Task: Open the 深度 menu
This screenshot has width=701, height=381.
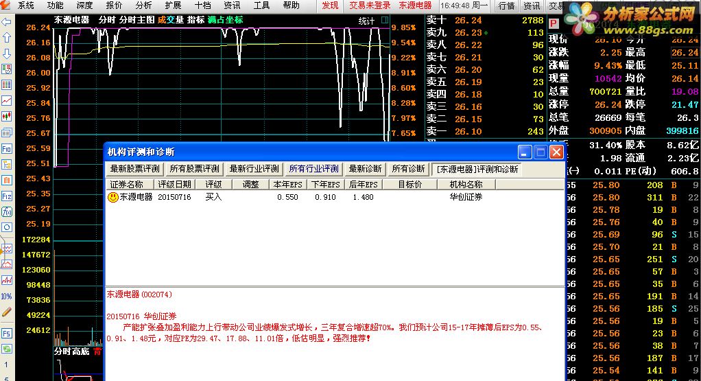Action: (x=85, y=5)
